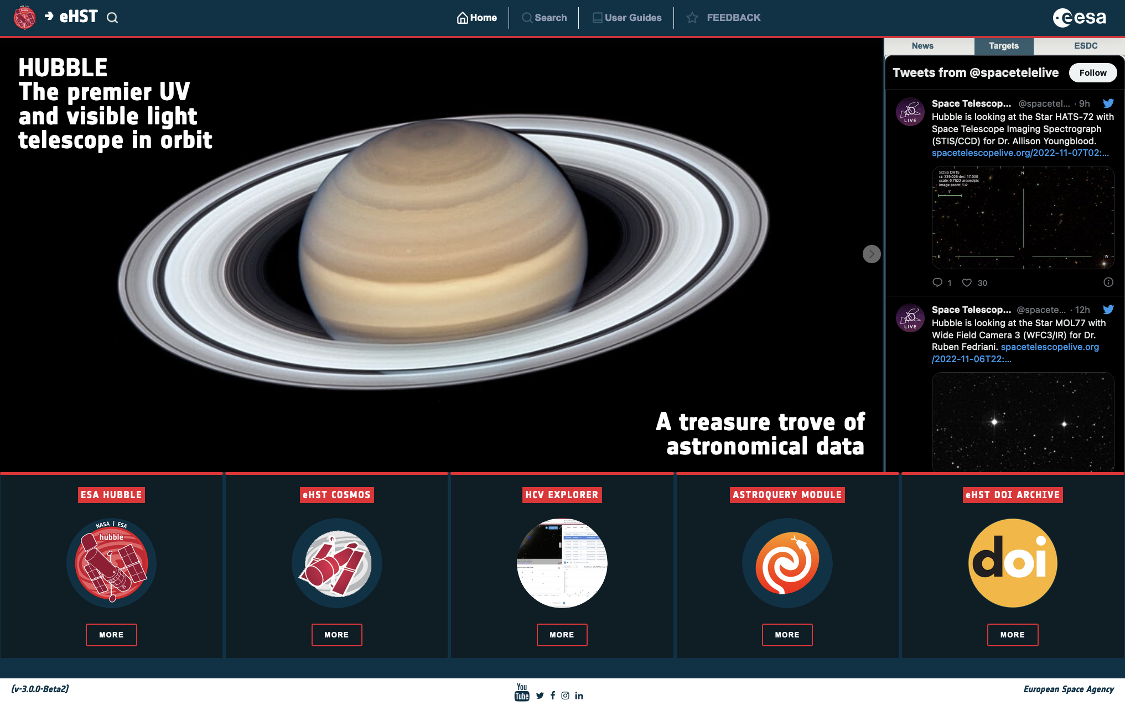Open the MOL77 star field image
The height and width of the screenshot is (706, 1125).
(x=1023, y=422)
